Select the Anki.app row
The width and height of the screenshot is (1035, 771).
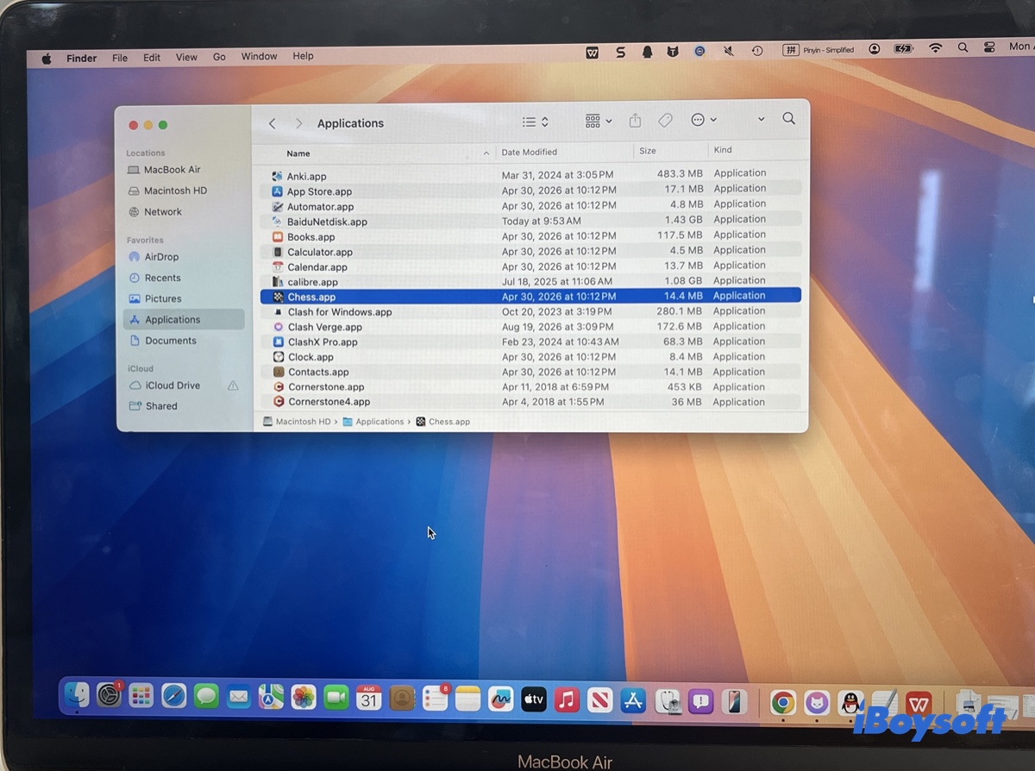tap(530, 175)
